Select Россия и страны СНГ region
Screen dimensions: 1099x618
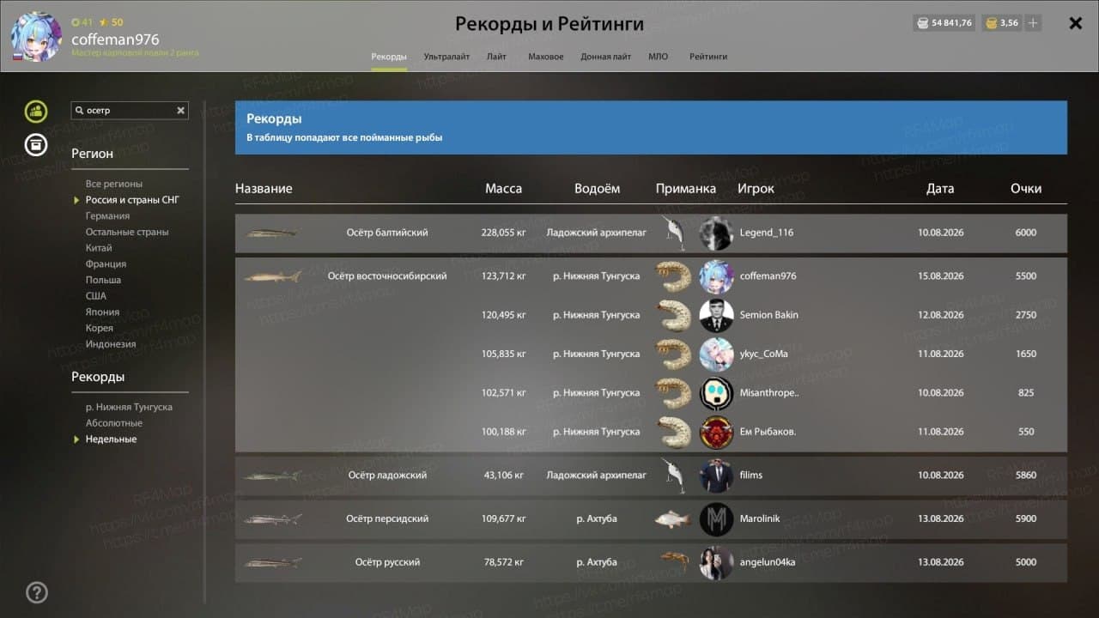(132, 200)
